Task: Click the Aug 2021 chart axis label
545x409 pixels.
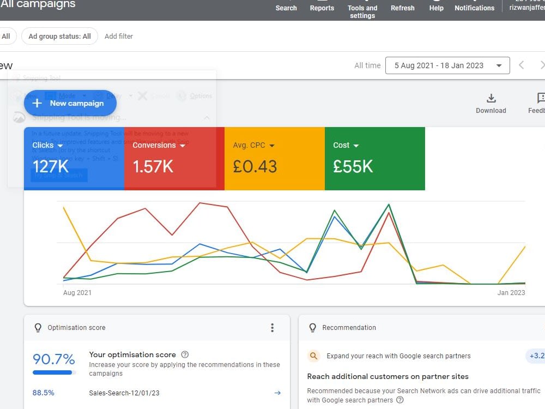Action: point(77,293)
